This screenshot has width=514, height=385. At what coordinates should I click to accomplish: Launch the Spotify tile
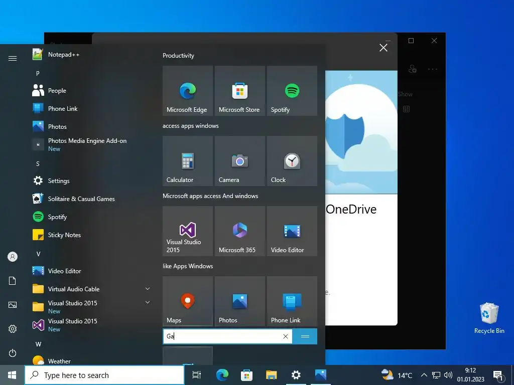click(292, 91)
